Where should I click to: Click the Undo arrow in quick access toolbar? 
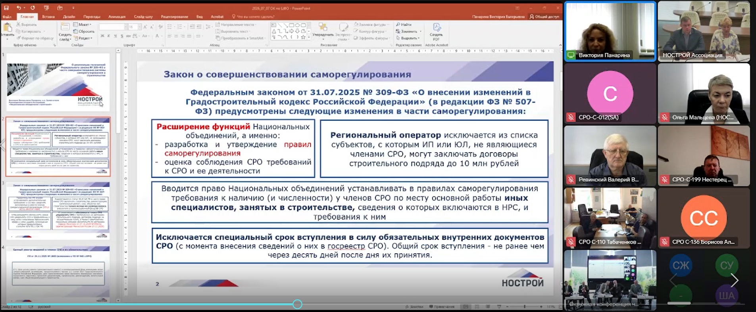coord(19,8)
